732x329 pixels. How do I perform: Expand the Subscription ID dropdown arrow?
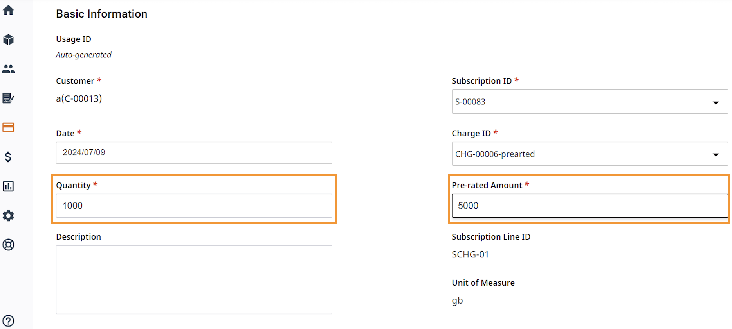click(716, 102)
